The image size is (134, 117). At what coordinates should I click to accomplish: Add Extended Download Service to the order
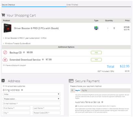pyautogui.click(x=96, y=60)
